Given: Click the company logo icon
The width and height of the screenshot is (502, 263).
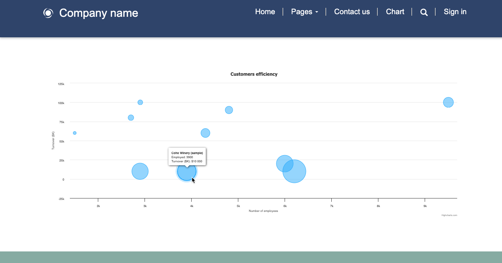Looking at the screenshot, I should tap(48, 13).
